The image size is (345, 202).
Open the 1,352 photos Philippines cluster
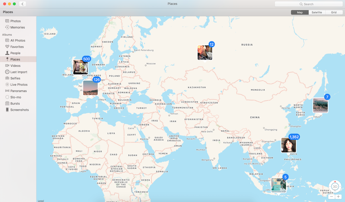click(x=288, y=145)
